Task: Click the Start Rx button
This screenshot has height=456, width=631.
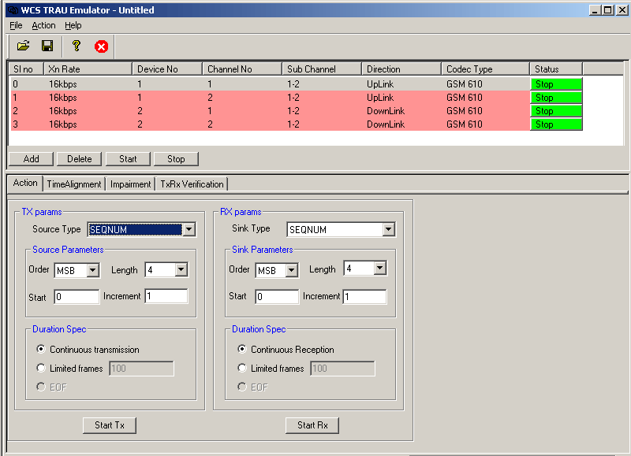Action: [312, 425]
